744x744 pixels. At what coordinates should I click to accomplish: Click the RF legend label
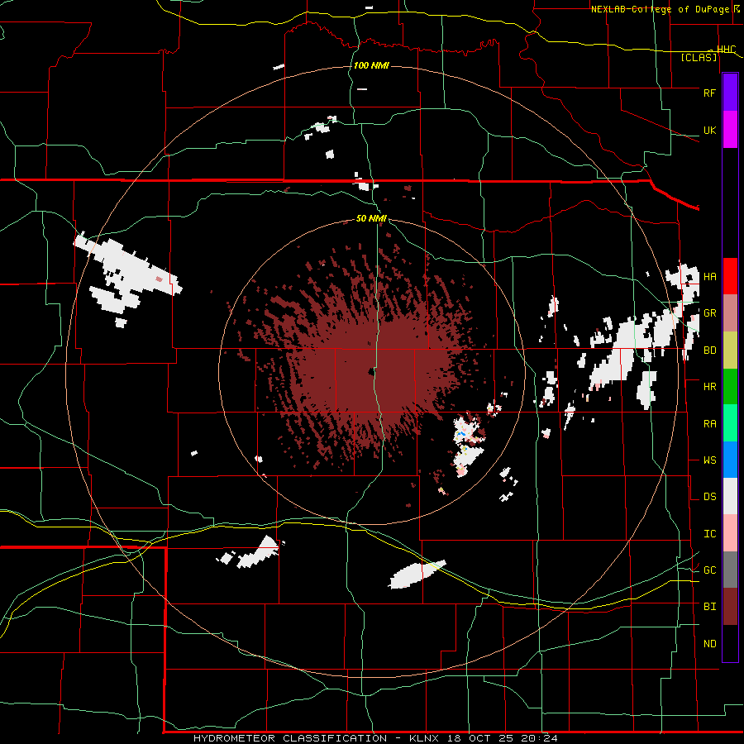[709, 93]
